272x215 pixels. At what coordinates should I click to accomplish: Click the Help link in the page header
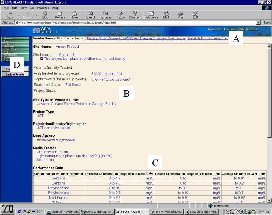coord(220,30)
